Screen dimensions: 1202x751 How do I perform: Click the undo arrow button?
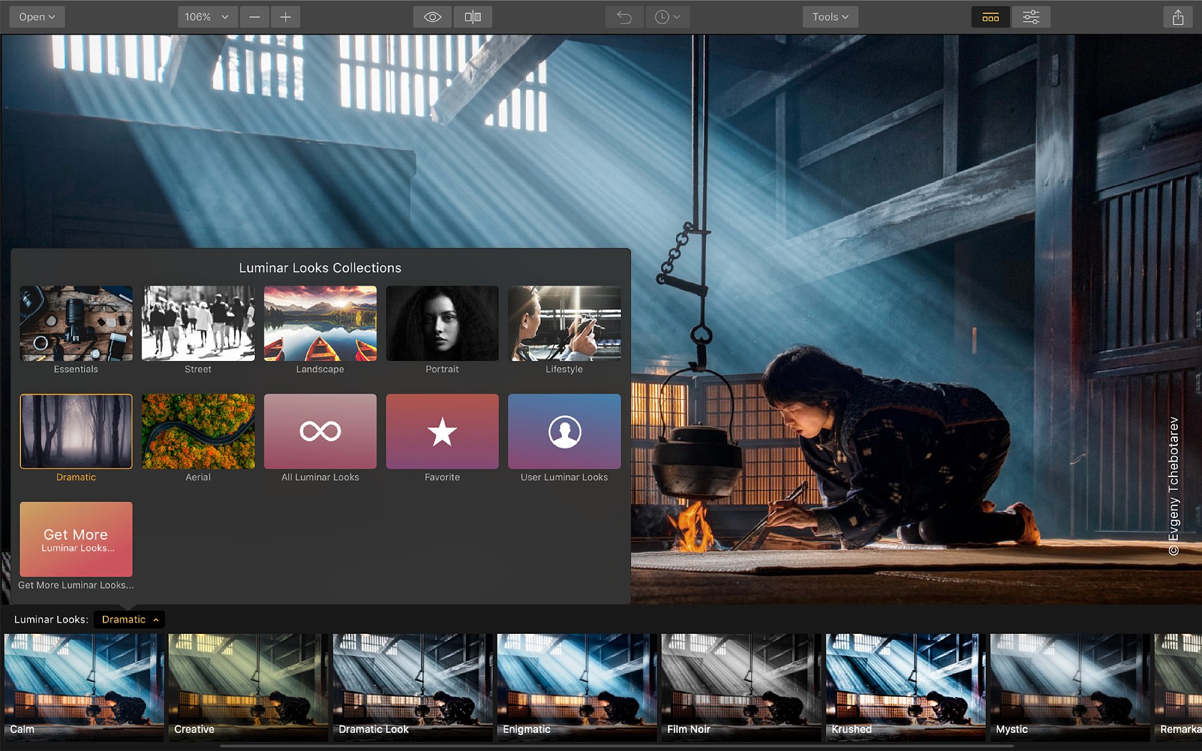pos(624,17)
